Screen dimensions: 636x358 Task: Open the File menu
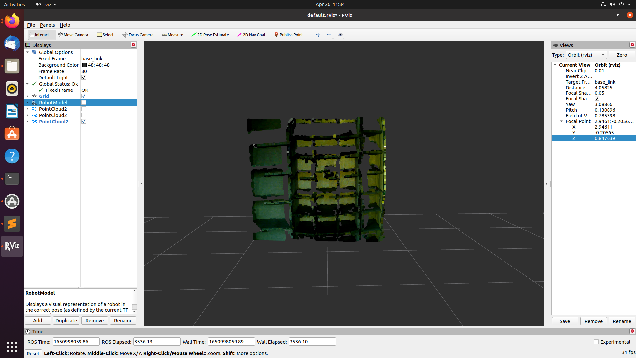(x=31, y=25)
